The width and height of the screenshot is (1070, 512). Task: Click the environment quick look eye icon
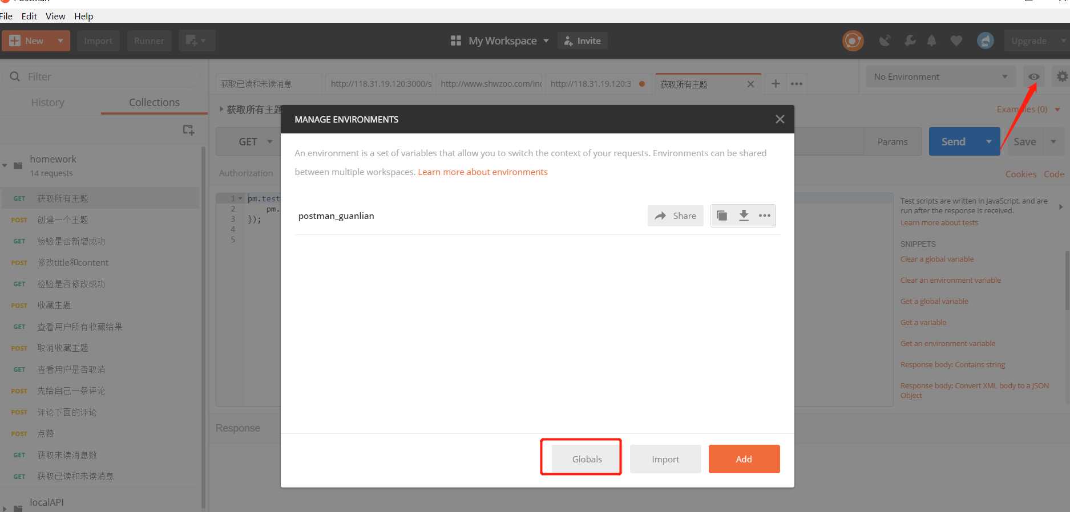pos(1033,76)
